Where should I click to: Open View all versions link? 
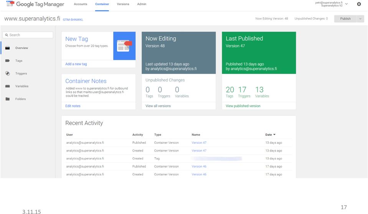click(158, 106)
